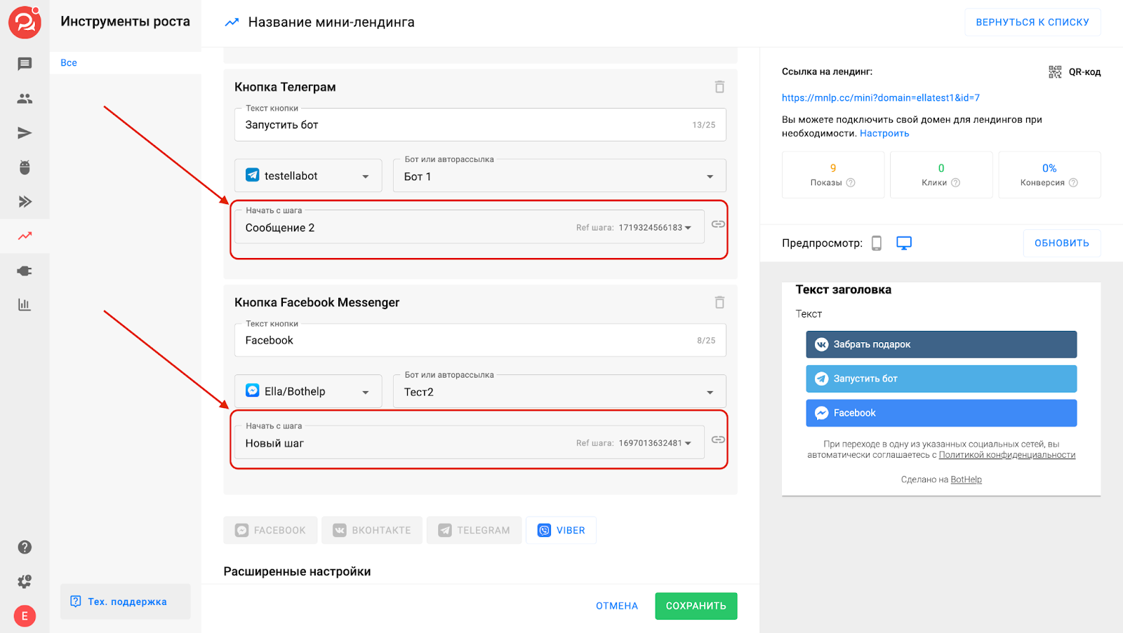Open the broadcasts paper plane icon
1123x633 pixels.
point(25,132)
